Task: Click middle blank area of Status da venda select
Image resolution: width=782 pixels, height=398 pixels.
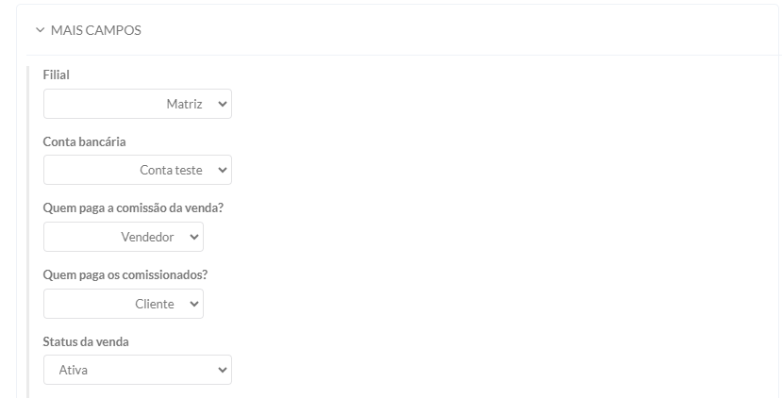Action: [x=141, y=371]
